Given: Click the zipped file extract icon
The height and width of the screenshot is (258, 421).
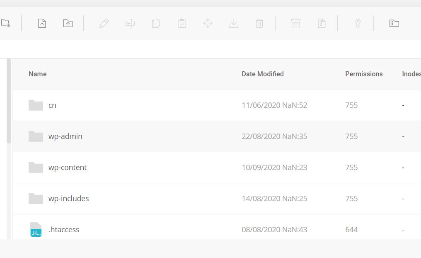Looking at the screenshot, I should [322, 23].
